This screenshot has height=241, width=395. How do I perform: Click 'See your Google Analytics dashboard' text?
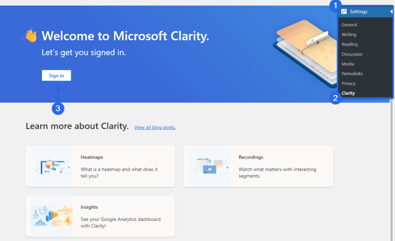coord(120,222)
